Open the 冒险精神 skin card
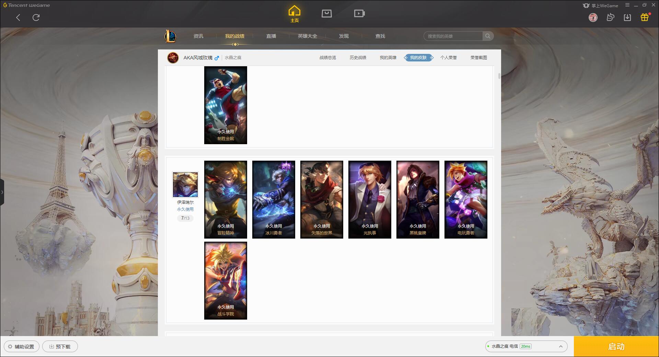This screenshot has width=659, height=357. [226, 199]
